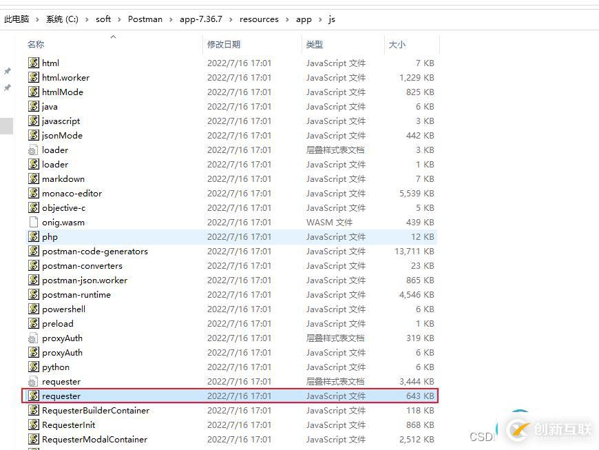Sort by 名称 column header
The image size is (599, 450).
36,44
